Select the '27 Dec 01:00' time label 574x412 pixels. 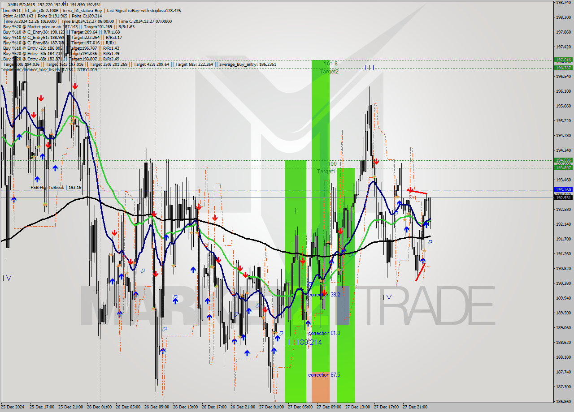[272, 407]
